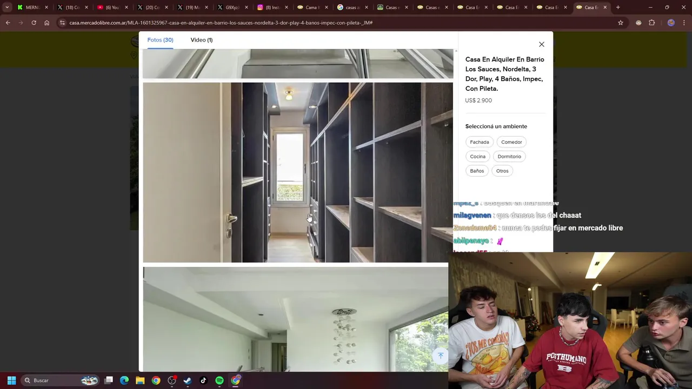Open the living room chandelier photo
The width and height of the screenshot is (692, 389).
tap(296, 319)
